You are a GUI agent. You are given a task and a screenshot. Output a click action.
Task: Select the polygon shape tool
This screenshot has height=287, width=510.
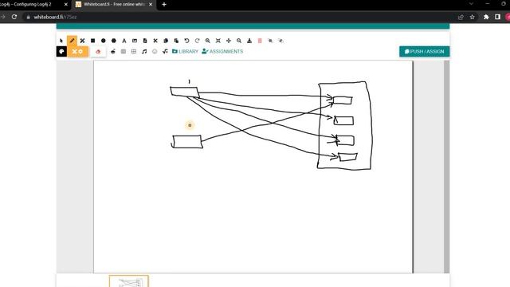click(113, 41)
